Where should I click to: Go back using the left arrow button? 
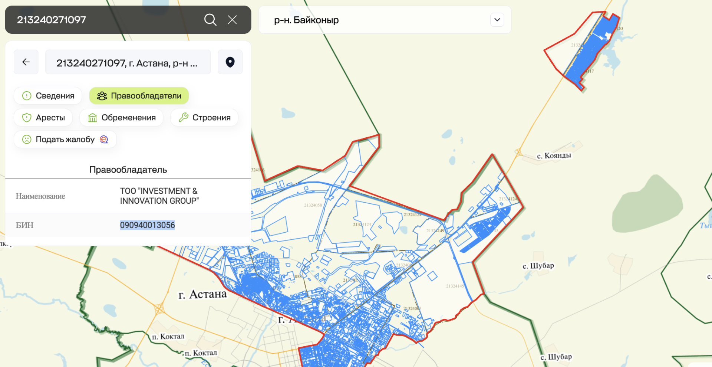pos(26,62)
